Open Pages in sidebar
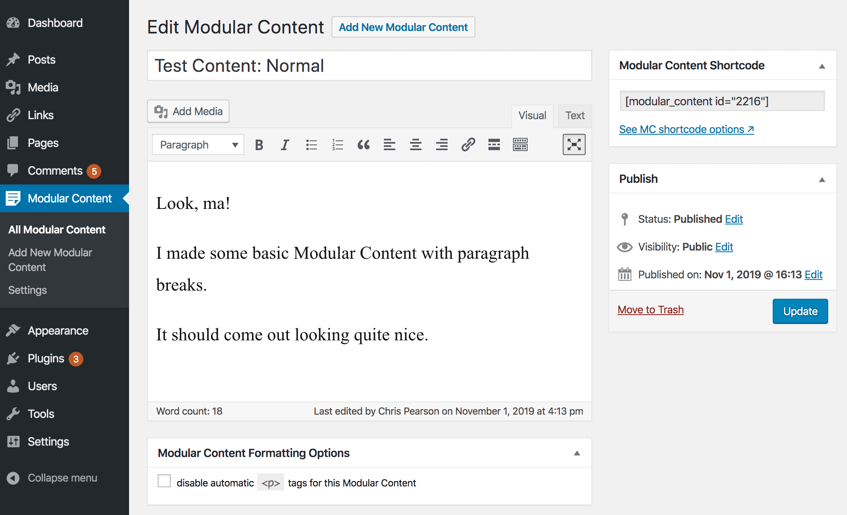Viewport: 847px width, 515px height. (x=65, y=143)
